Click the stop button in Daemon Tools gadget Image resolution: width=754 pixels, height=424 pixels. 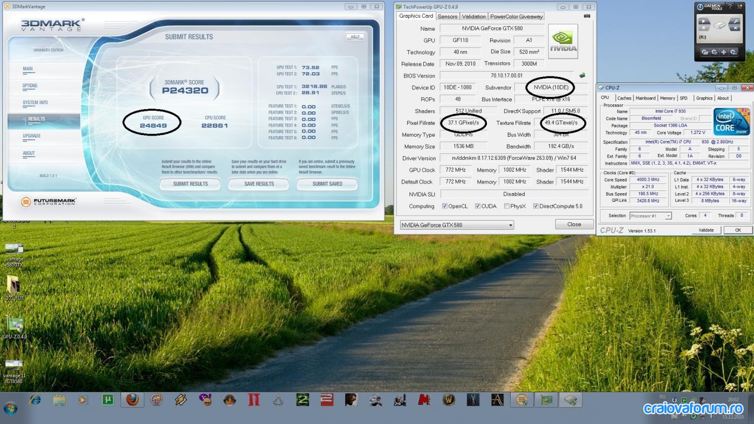click(x=703, y=28)
